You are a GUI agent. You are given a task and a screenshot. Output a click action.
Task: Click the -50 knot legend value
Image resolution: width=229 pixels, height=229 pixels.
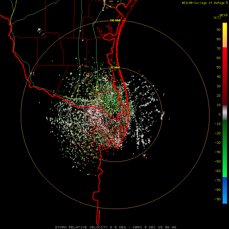[x=218, y=162]
